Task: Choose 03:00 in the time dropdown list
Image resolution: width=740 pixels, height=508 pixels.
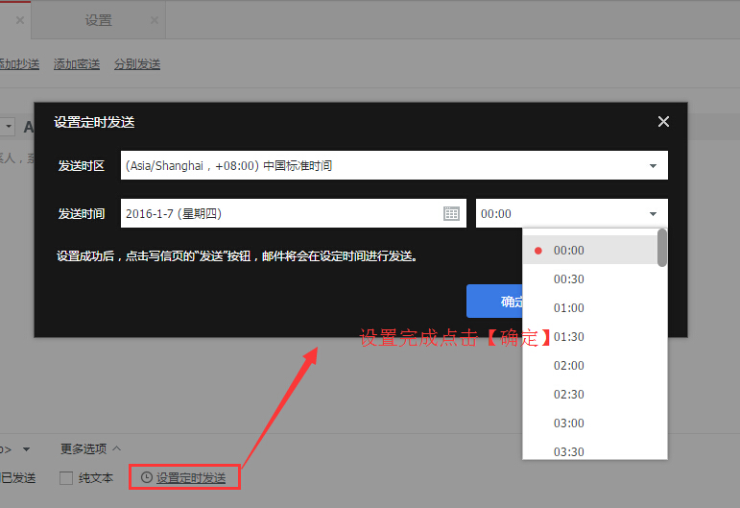Action: (568, 423)
